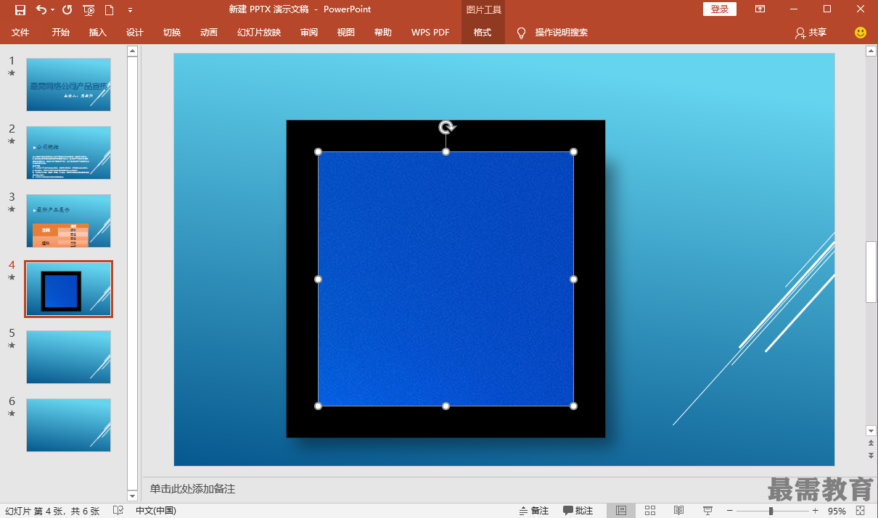Click zoom in plus button
Image resolution: width=878 pixels, height=518 pixels.
click(x=815, y=511)
